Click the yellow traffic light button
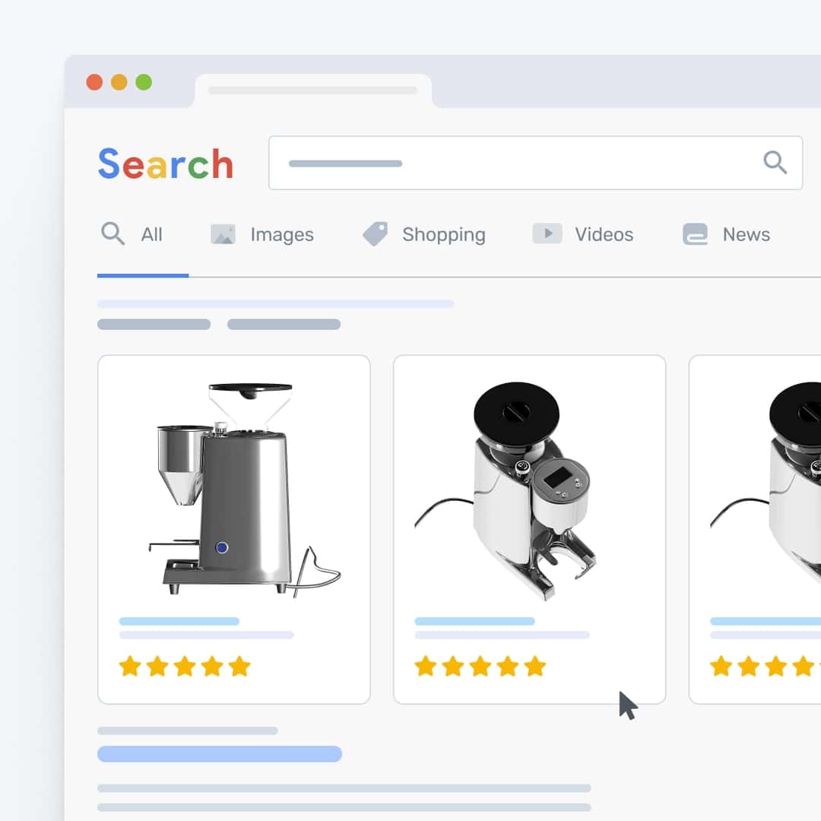Screen dimensions: 821x821 tap(119, 82)
